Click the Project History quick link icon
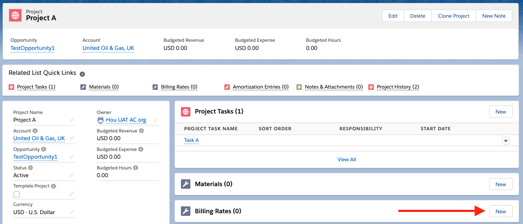Viewport: 523px width, 224px height. (x=371, y=87)
